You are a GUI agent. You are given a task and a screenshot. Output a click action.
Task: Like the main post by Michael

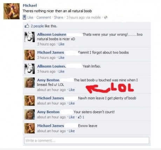click(x=30, y=18)
